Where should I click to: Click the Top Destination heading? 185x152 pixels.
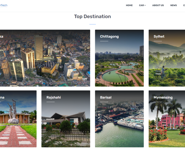tap(92, 17)
